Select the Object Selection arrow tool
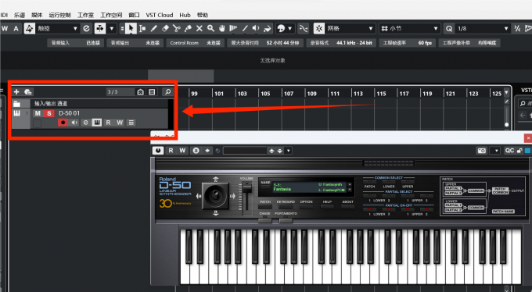This screenshot has height=292, width=532. [x=131, y=28]
